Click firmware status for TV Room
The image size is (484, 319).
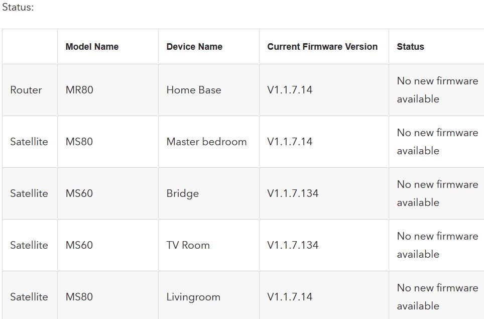437,245
